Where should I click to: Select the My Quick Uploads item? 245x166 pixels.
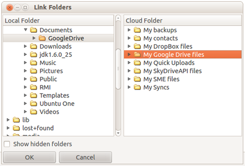[x=169, y=63]
